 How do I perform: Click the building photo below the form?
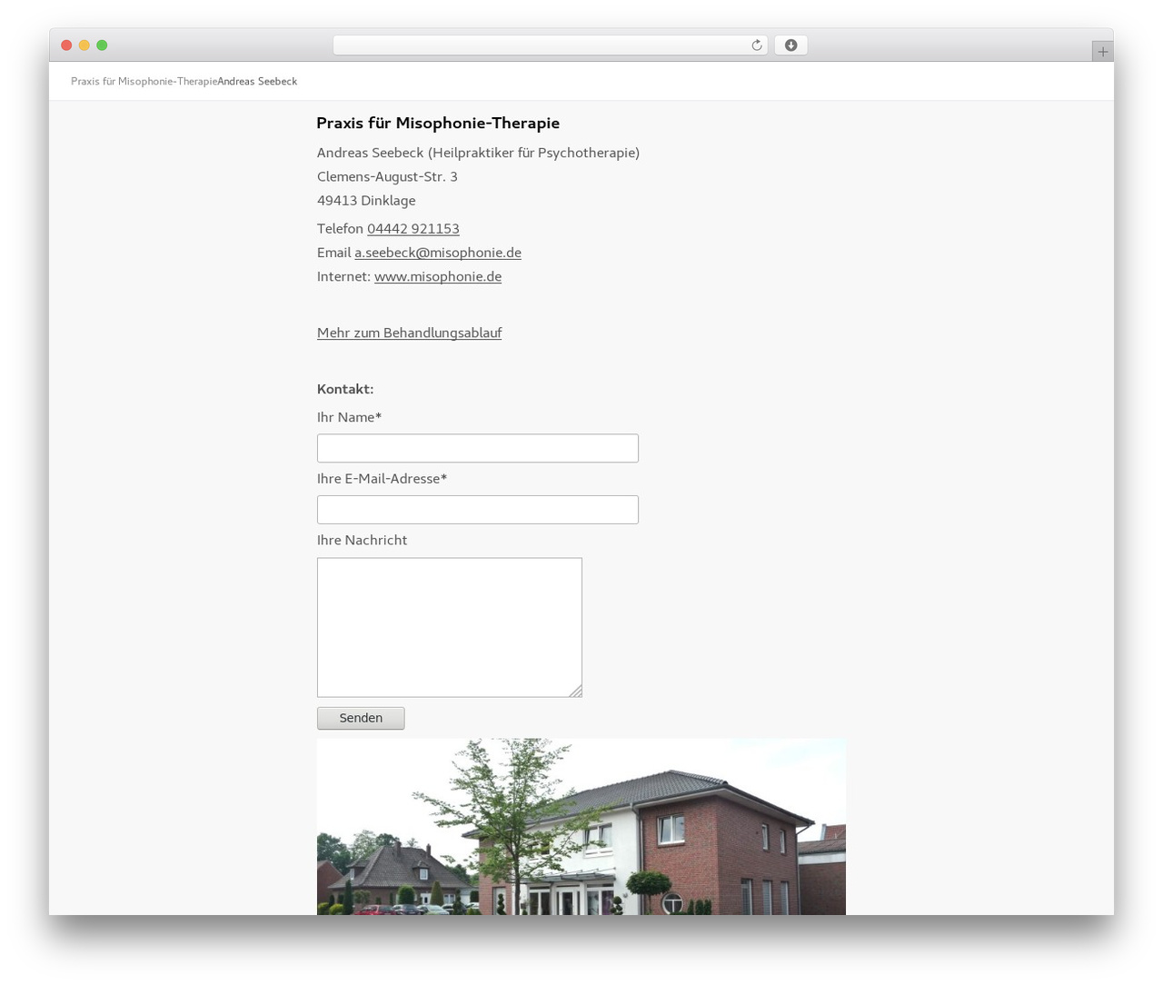pyautogui.click(x=581, y=827)
